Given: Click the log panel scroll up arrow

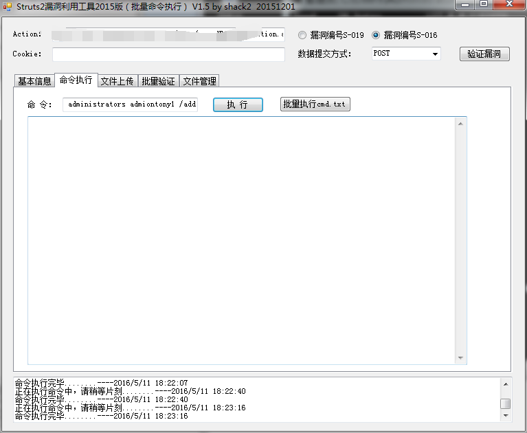Looking at the screenshot, I should (506, 384).
